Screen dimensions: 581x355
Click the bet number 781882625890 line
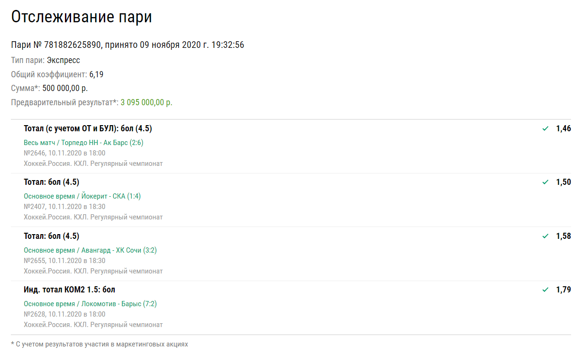coord(127,45)
